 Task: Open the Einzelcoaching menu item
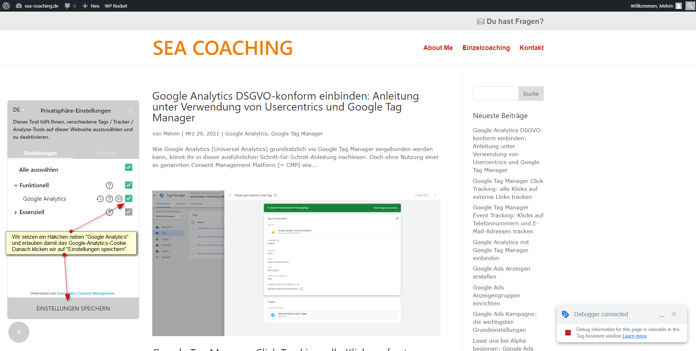pos(486,48)
